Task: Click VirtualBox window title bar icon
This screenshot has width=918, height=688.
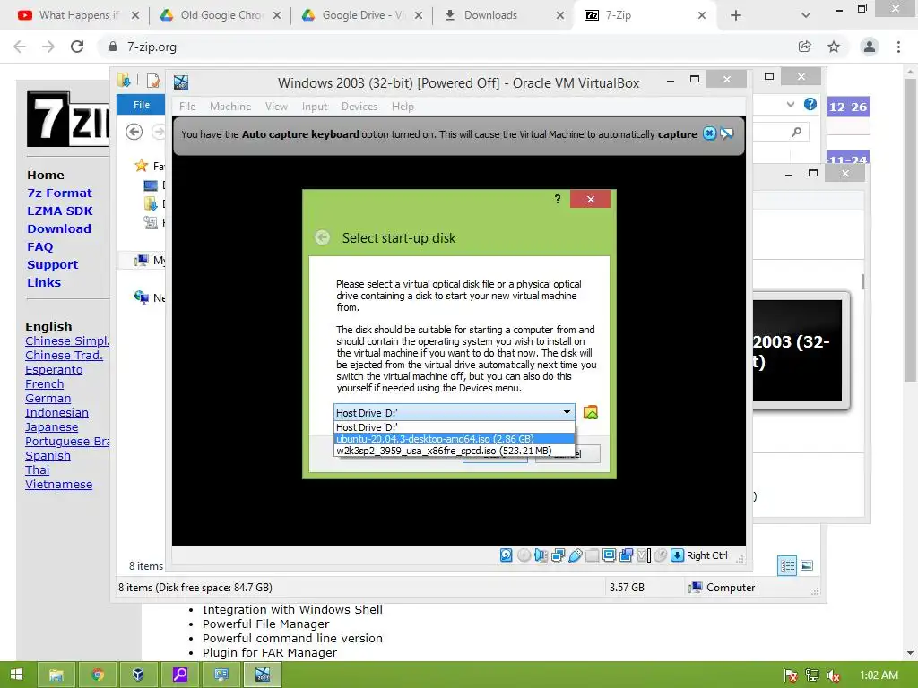Action: (x=181, y=82)
